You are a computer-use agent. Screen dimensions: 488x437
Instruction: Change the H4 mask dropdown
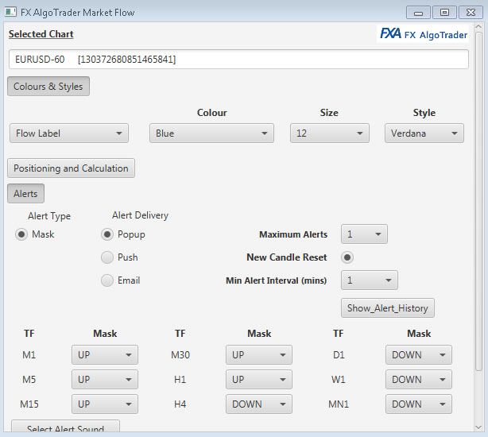tap(259, 404)
